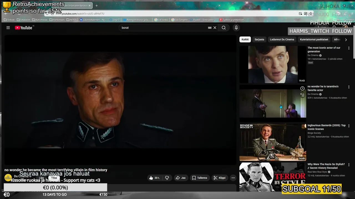Open the 'Työhön ja yrittämisee...' bookmark

click(232, 20)
